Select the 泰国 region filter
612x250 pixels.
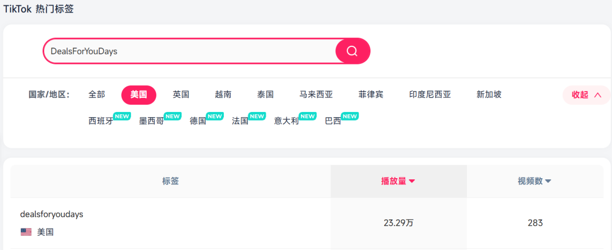(265, 94)
